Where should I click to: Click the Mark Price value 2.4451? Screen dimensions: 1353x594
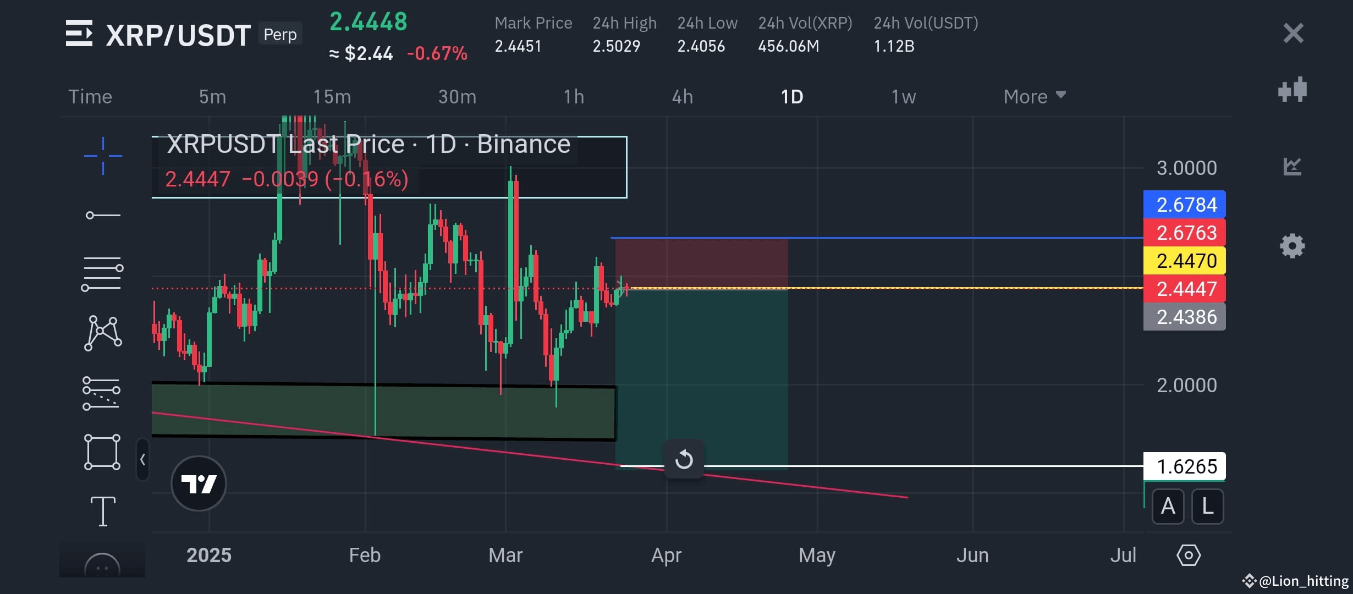pyautogui.click(x=518, y=46)
